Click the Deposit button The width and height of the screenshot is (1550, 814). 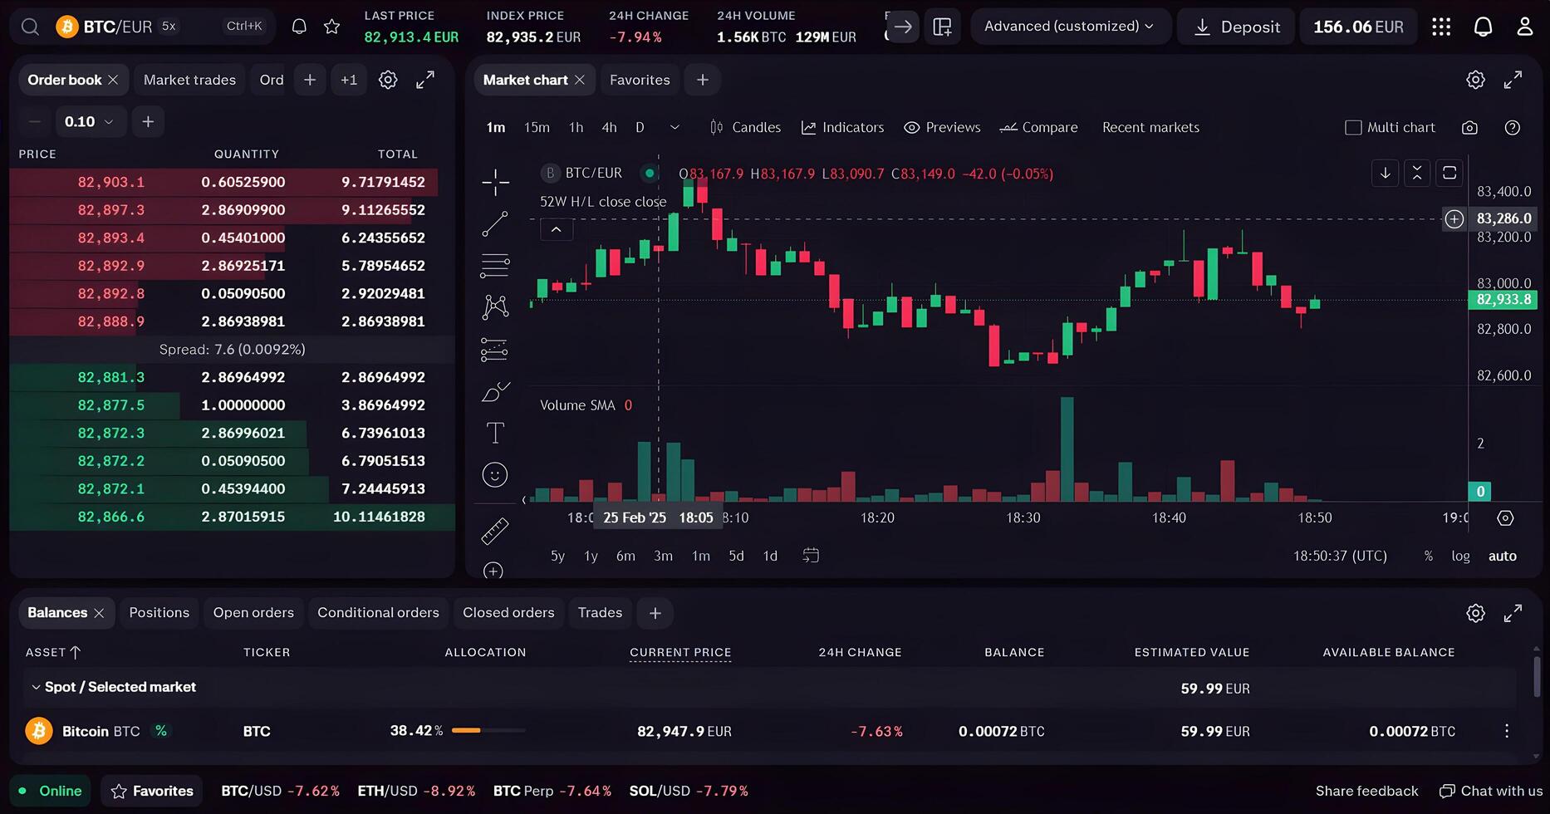coord(1236,27)
